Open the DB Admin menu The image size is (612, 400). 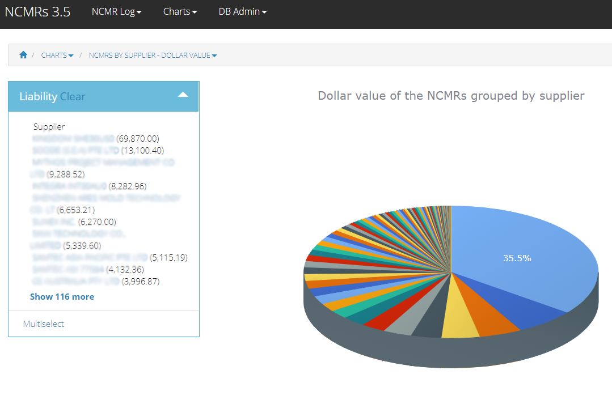tap(242, 11)
